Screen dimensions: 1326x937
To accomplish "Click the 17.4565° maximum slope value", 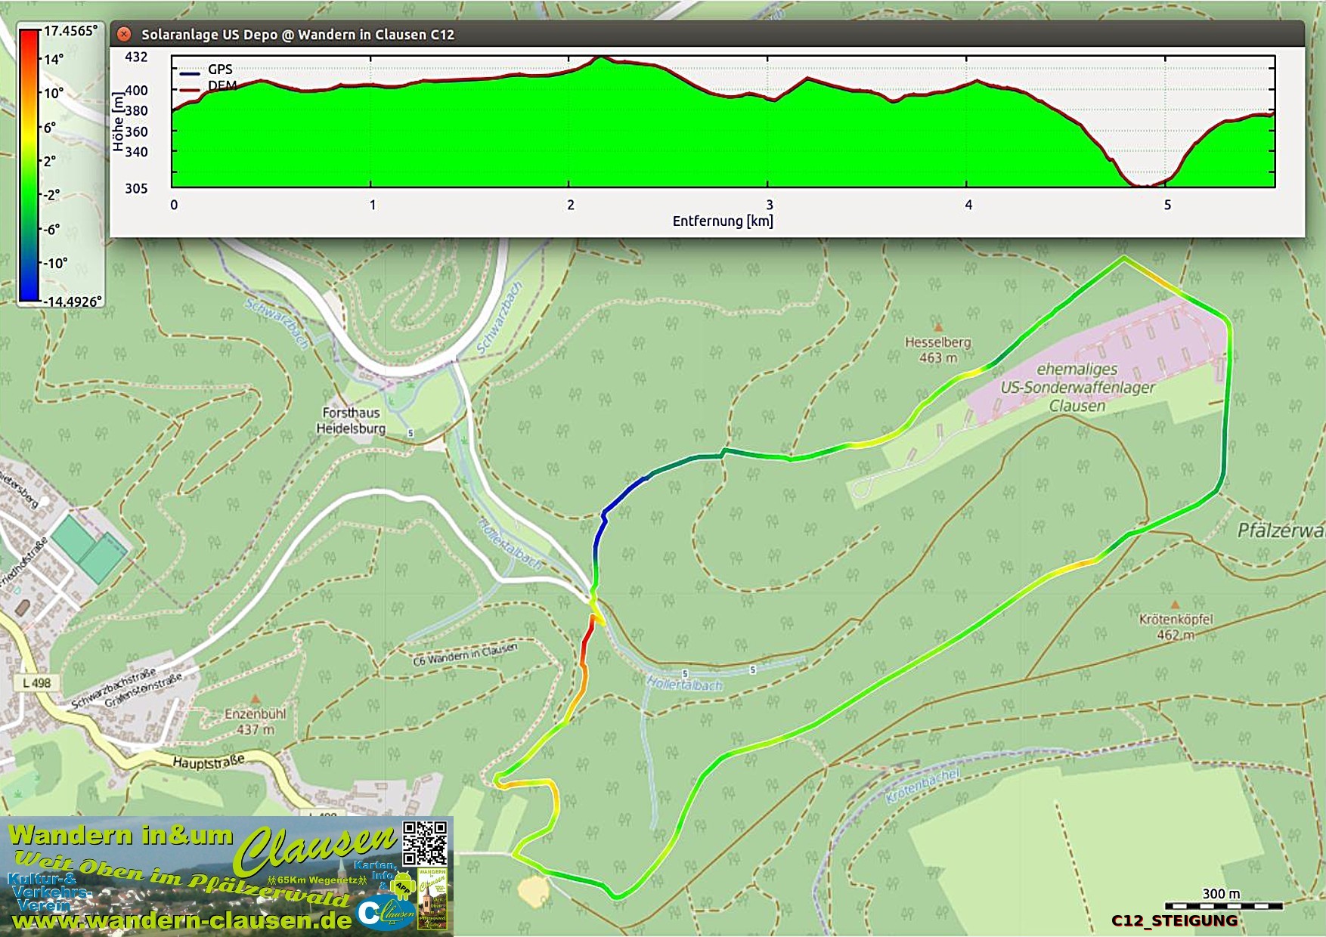I will click(x=71, y=30).
